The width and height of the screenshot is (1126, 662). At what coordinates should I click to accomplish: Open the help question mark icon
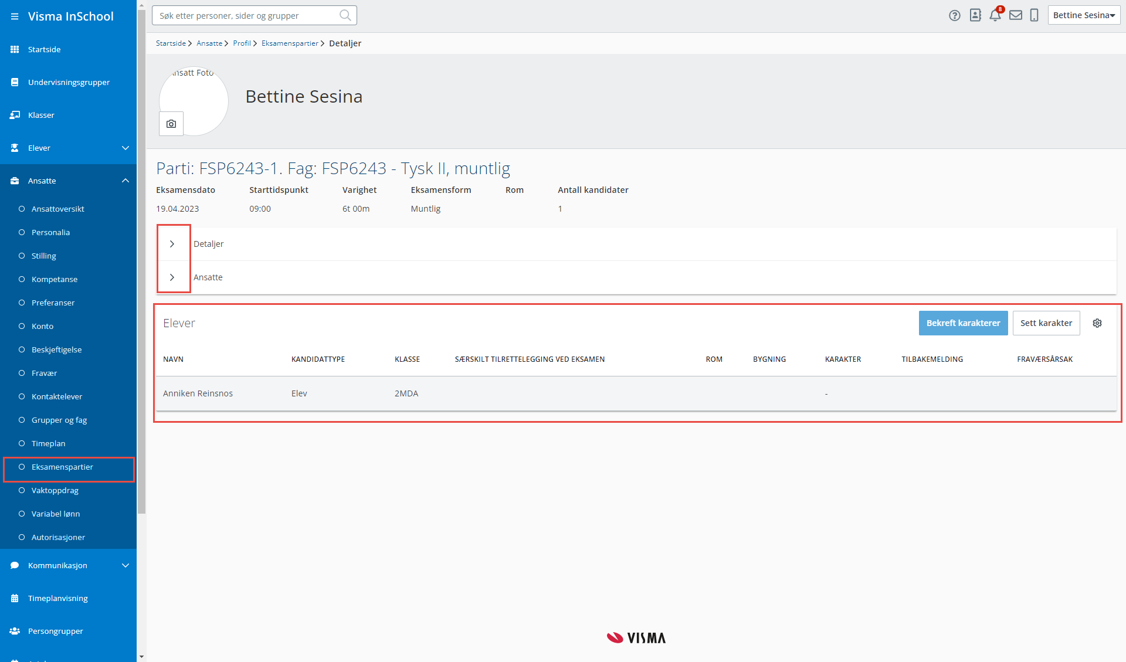[x=955, y=16]
